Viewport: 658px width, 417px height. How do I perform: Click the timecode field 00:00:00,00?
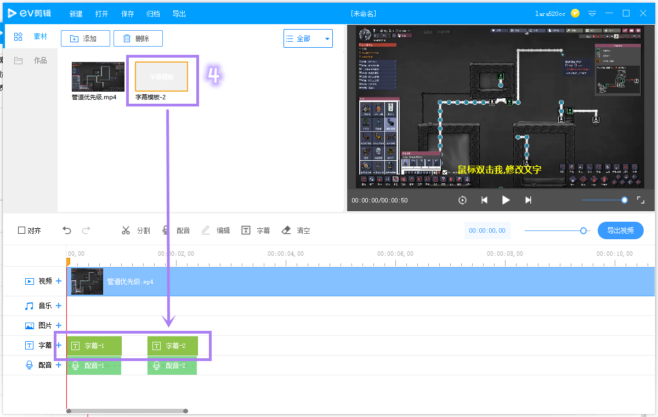487,230
